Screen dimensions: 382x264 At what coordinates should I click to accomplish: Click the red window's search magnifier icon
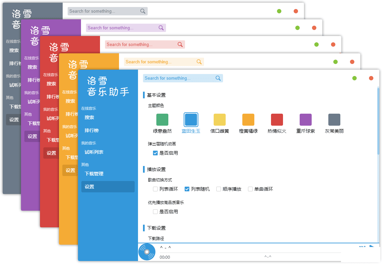pyautogui.click(x=180, y=45)
